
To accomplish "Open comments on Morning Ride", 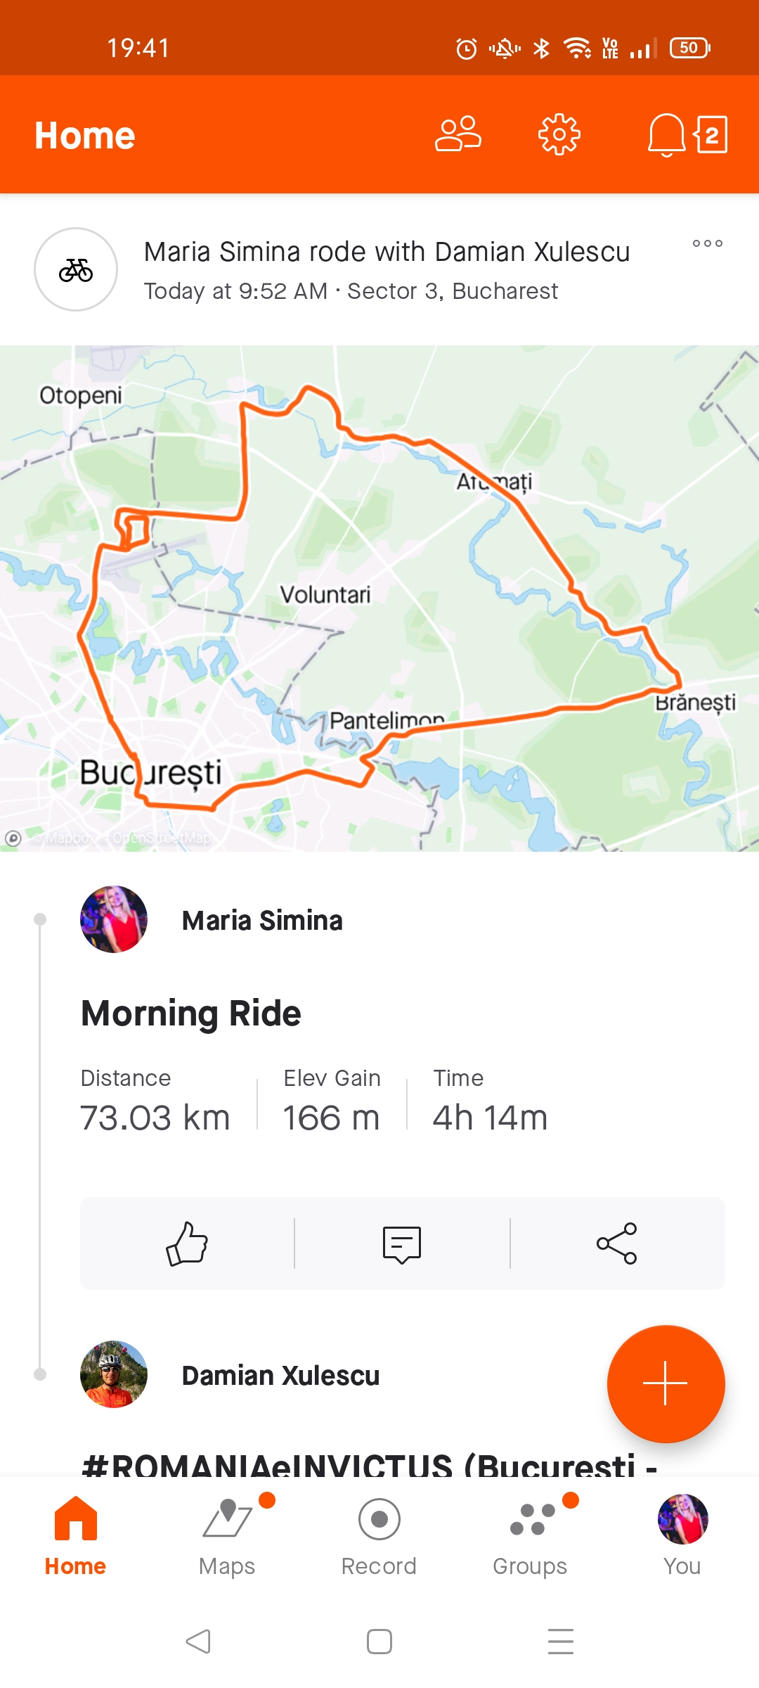I will [402, 1243].
